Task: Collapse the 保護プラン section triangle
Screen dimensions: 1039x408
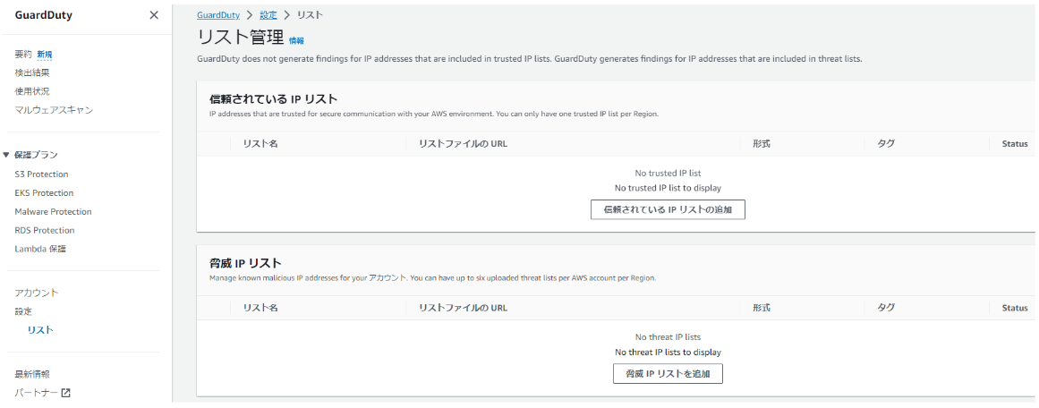Action: click(x=6, y=155)
